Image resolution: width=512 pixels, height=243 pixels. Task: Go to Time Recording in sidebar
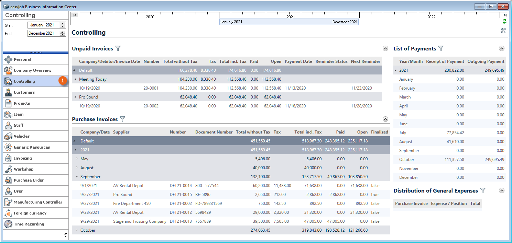tap(29, 224)
